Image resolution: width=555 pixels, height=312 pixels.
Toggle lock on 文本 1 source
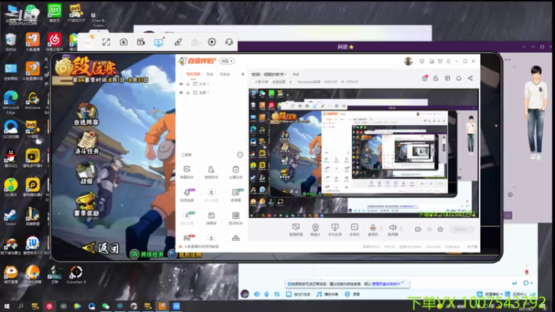coord(188,84)
